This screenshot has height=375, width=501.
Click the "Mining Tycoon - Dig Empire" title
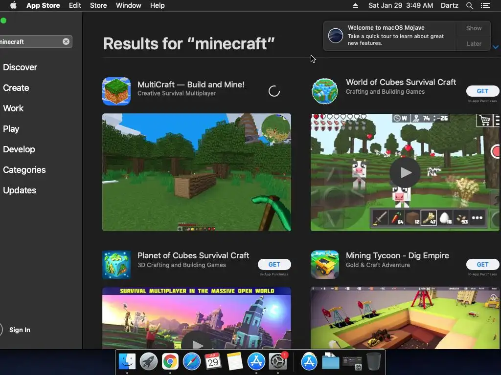(x=397, y=255)
